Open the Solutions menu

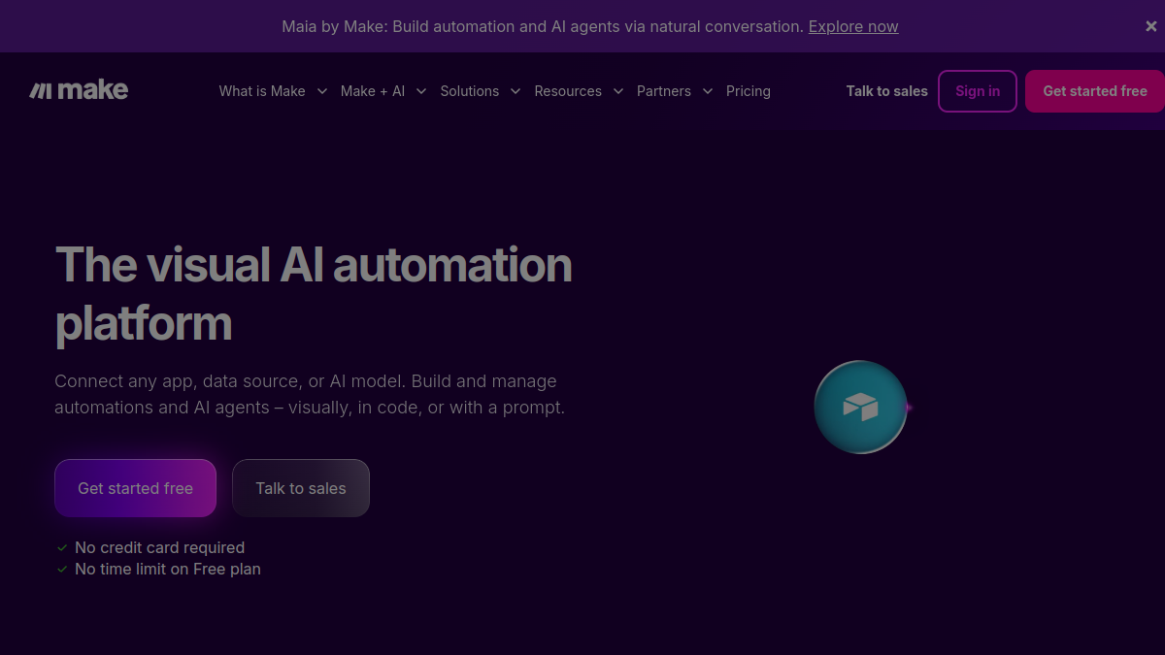470,91
